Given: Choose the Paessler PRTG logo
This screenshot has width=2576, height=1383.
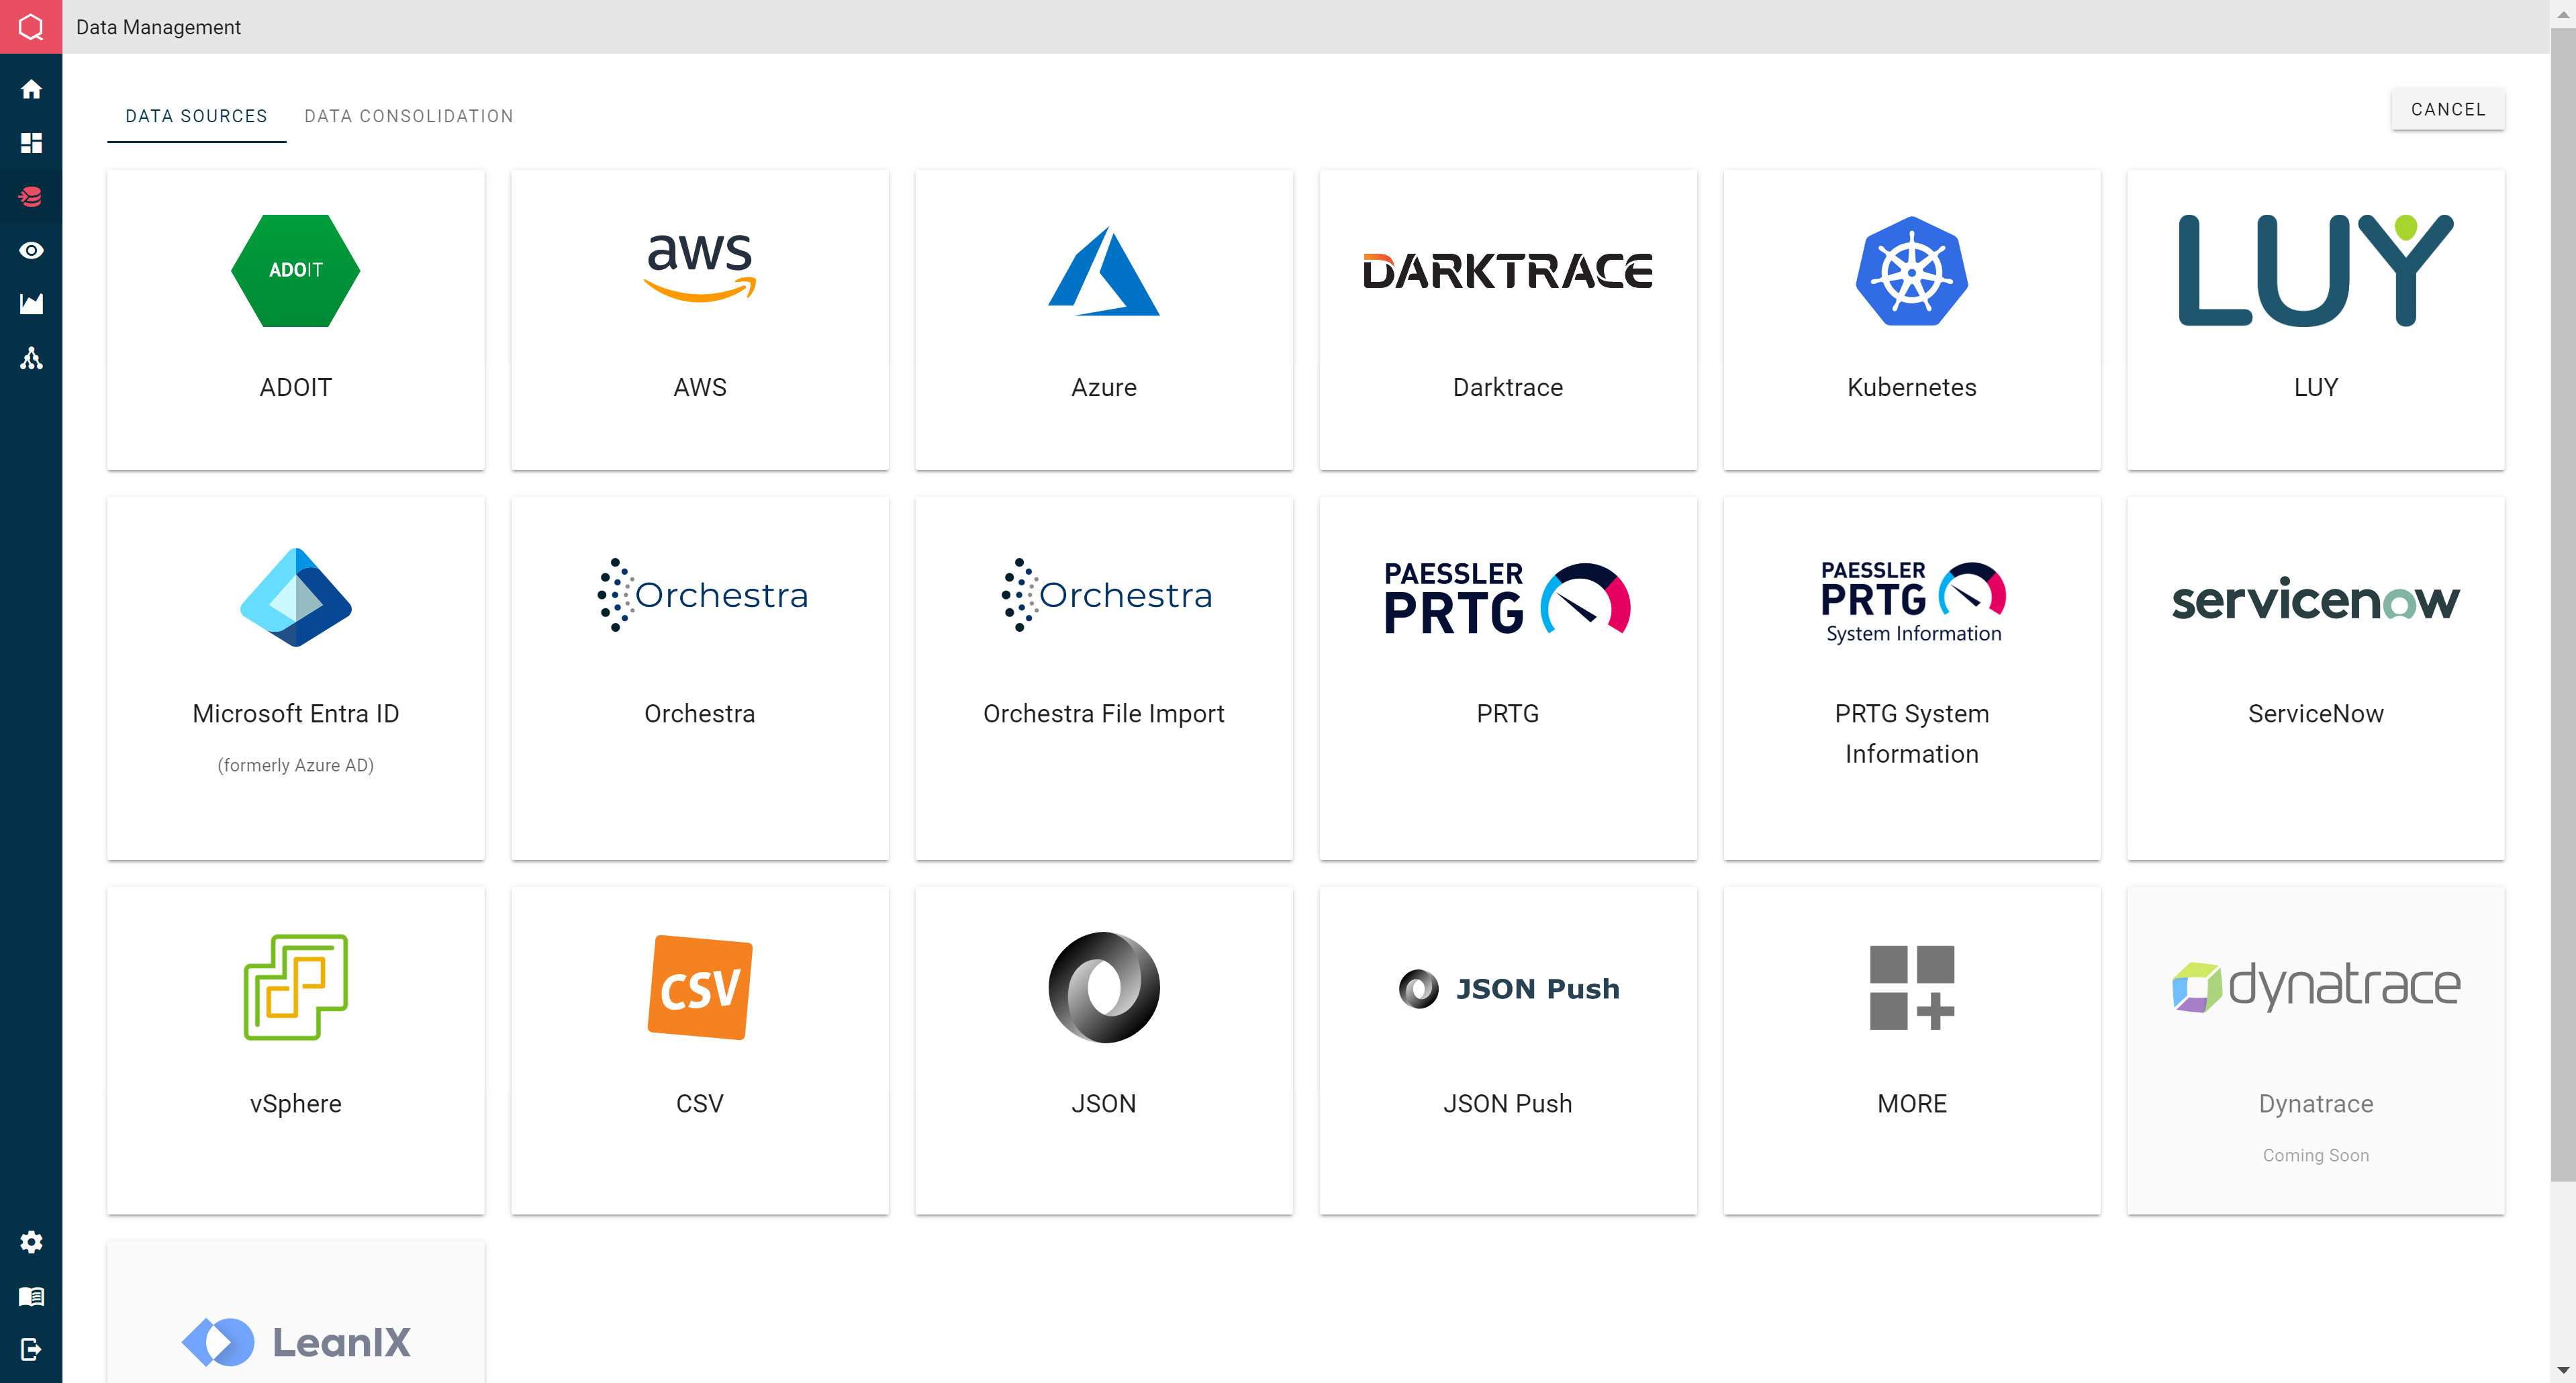Looking at the screenshot, I should pos(1508,598).
